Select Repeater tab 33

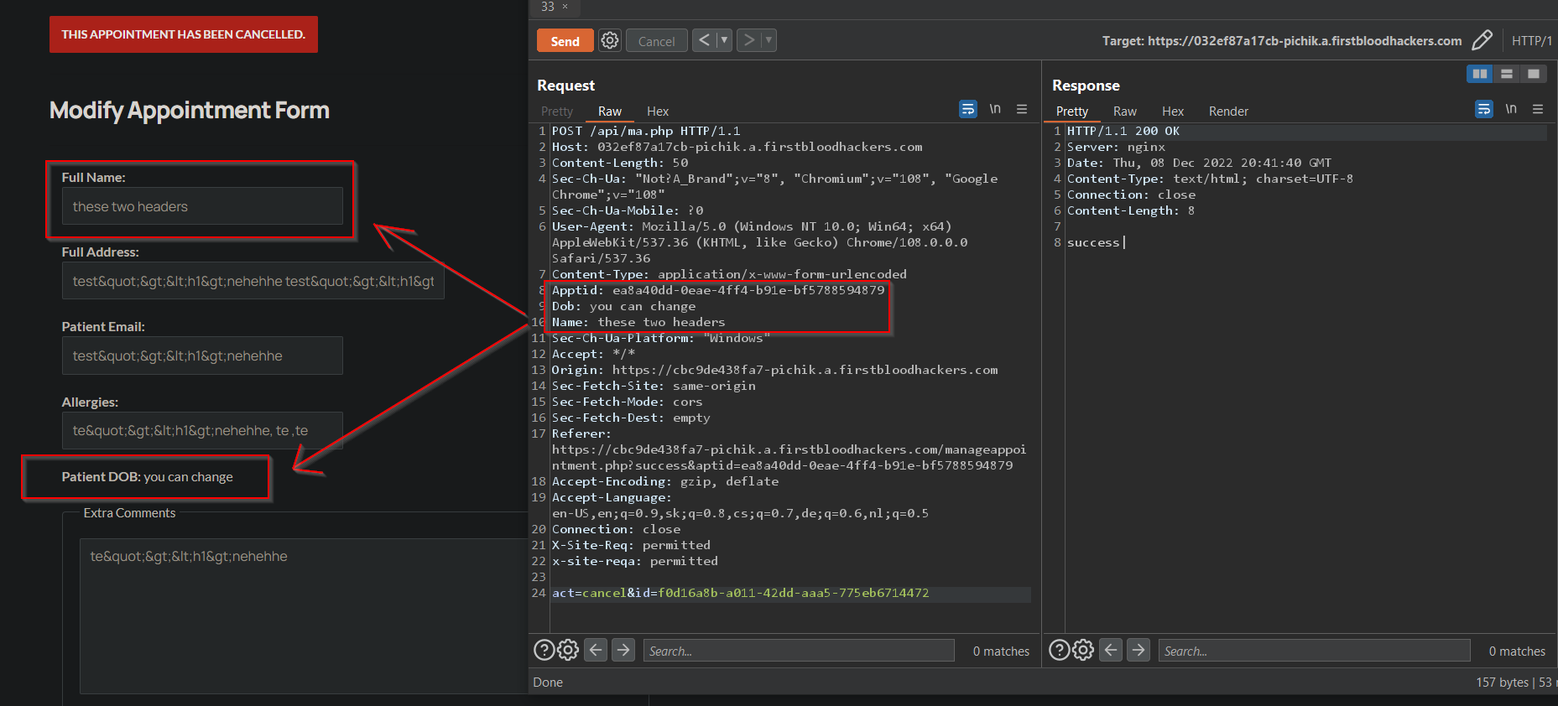[547, 7]
